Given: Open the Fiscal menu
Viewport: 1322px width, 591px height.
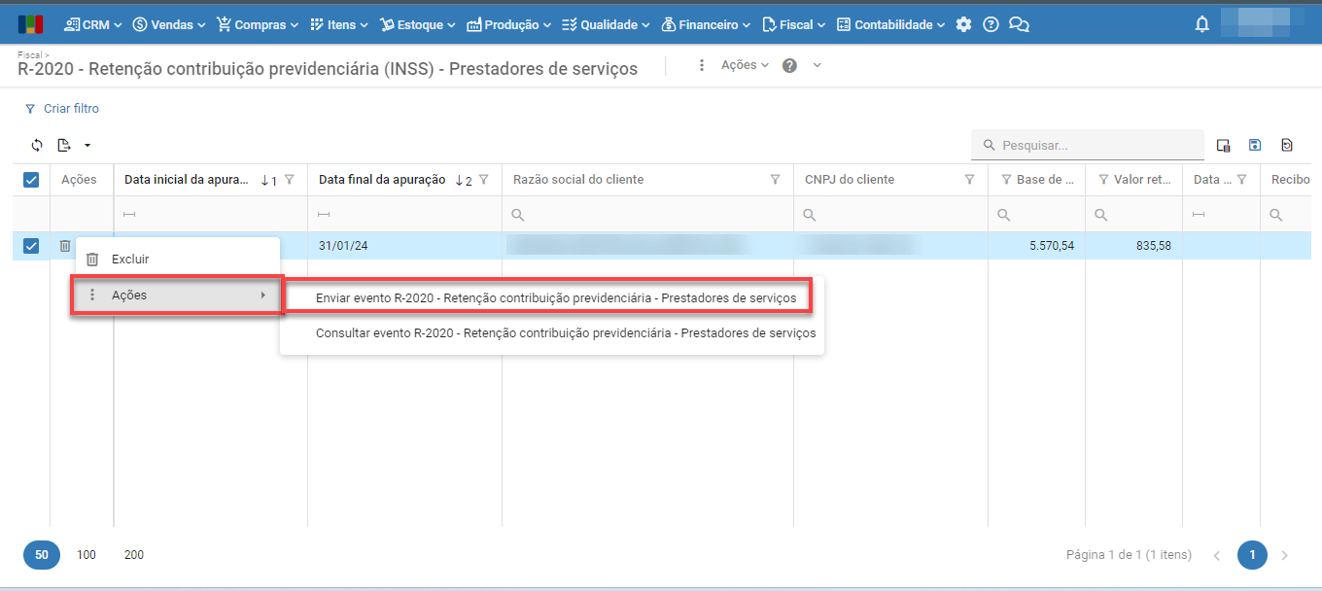Looking at the screenshot, I should pyautogui.click(x=794, y=24).
